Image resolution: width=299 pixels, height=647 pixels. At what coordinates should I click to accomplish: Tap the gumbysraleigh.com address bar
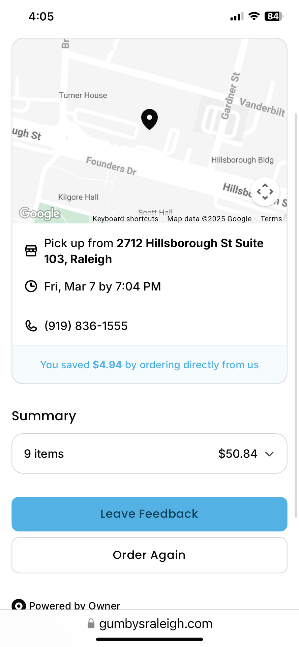click(156, 624)
